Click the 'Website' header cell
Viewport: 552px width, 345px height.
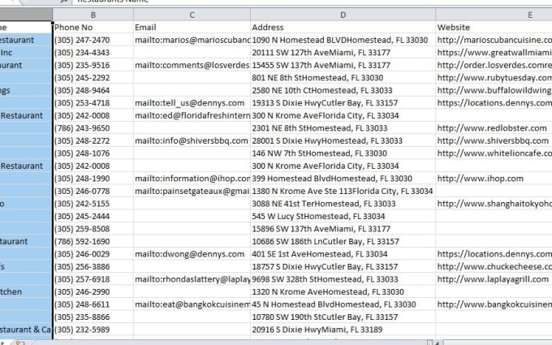coord(494,28)
